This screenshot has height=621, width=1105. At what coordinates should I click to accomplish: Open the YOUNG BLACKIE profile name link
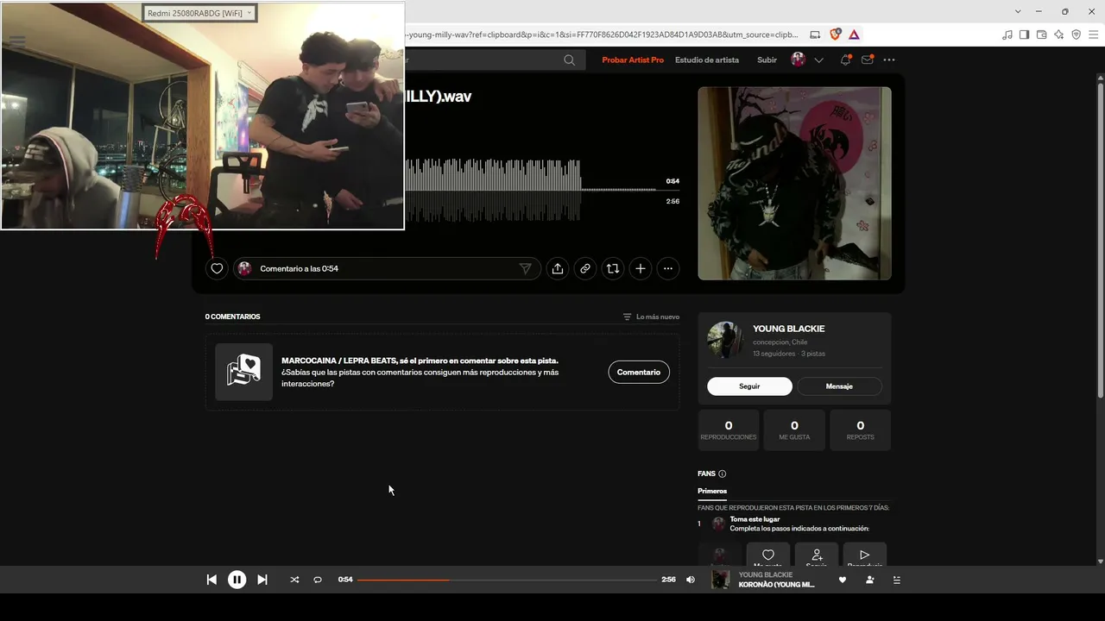click(x=789, y=329)
